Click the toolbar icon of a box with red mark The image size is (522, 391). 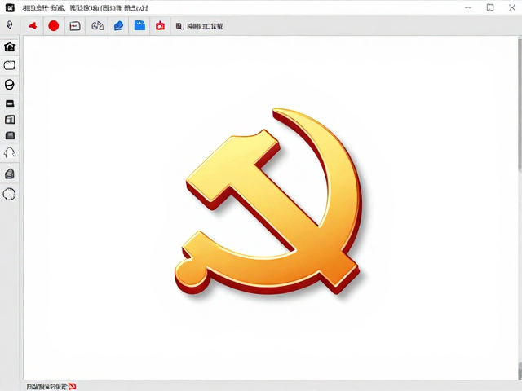(x=75, y=25)
